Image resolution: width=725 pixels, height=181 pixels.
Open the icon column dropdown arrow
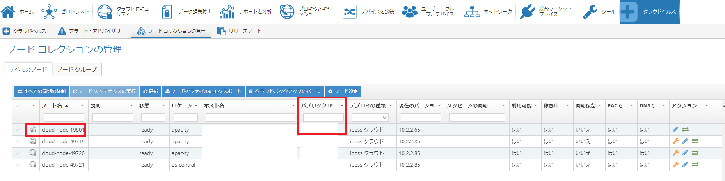pyautogui.click(x=34, y=105)
